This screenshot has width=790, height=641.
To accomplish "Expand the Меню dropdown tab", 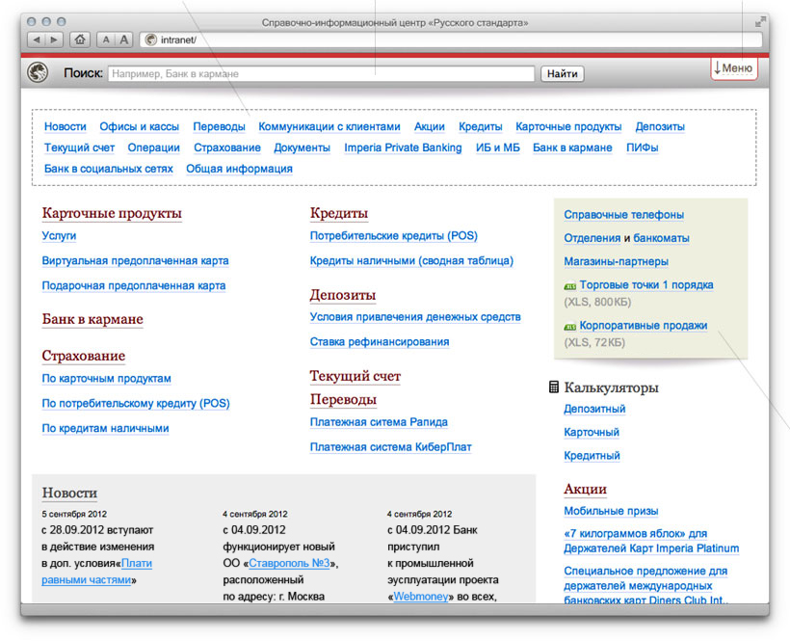I will (734, 68).
